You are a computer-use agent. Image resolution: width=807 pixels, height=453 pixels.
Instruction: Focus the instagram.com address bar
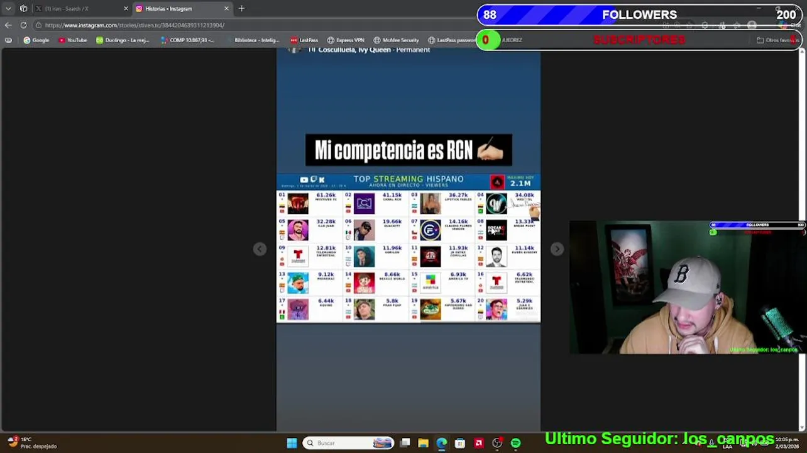(x=251, y=25)
